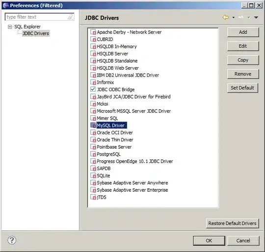
Task: Click the Eclipse icon in title bar
Action: 6,5
